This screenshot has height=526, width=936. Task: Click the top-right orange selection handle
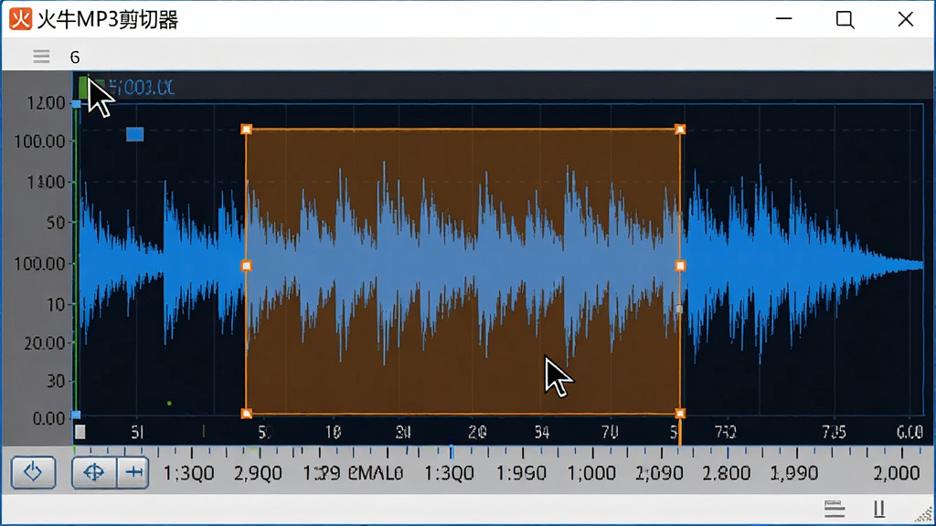pyautogui.click(x=680, y=130)
